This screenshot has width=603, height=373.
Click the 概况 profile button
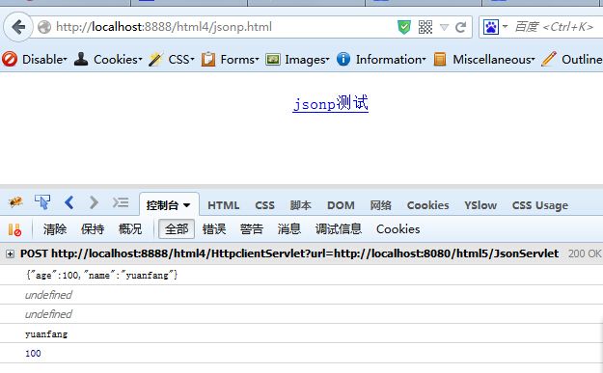tap(130, 229)
